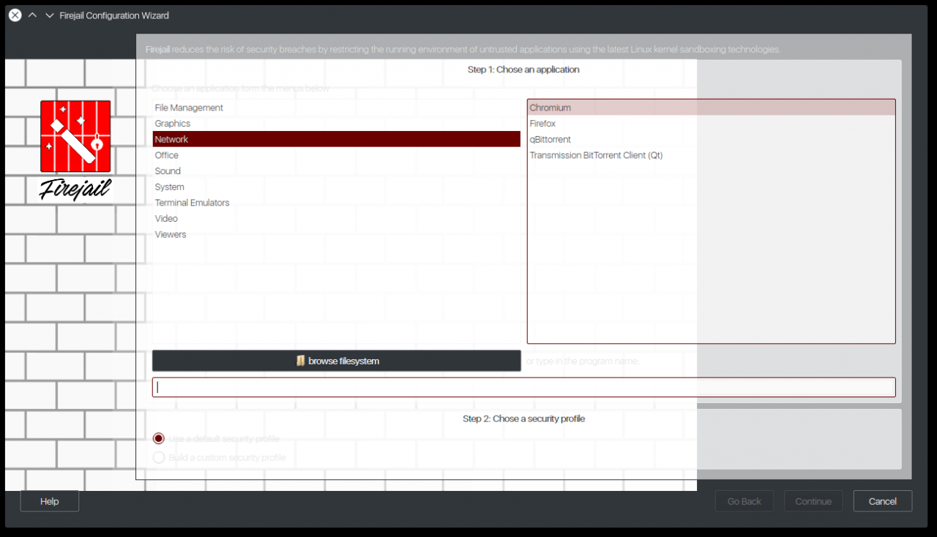Viewport: 937px width, 537px height.
Task: Select the Video category
Action: pos(336,219)
